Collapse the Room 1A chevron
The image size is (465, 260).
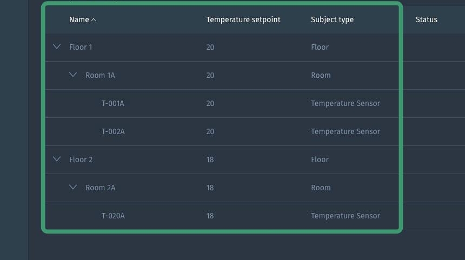click(73, 75)
